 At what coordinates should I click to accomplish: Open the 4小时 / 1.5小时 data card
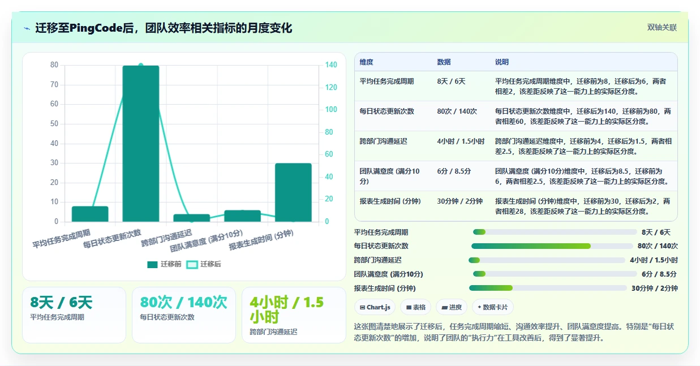pos(294,315)
